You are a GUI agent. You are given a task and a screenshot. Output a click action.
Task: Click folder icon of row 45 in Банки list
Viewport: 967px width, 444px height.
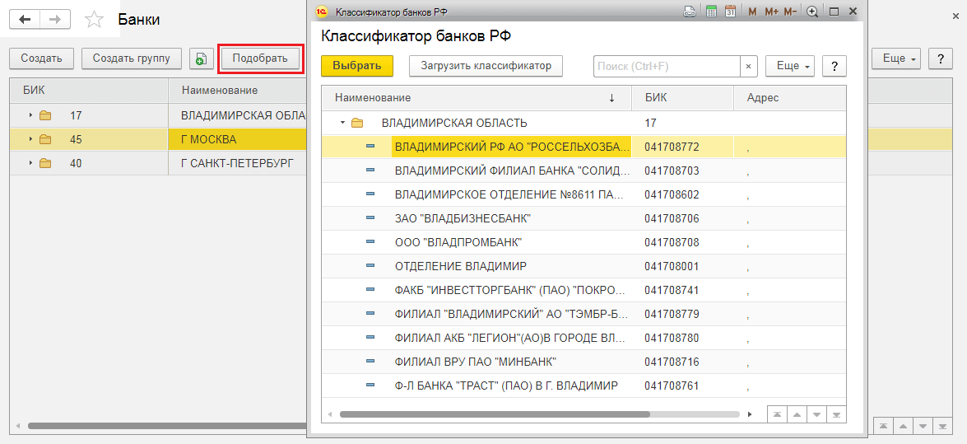coord(45,139)
